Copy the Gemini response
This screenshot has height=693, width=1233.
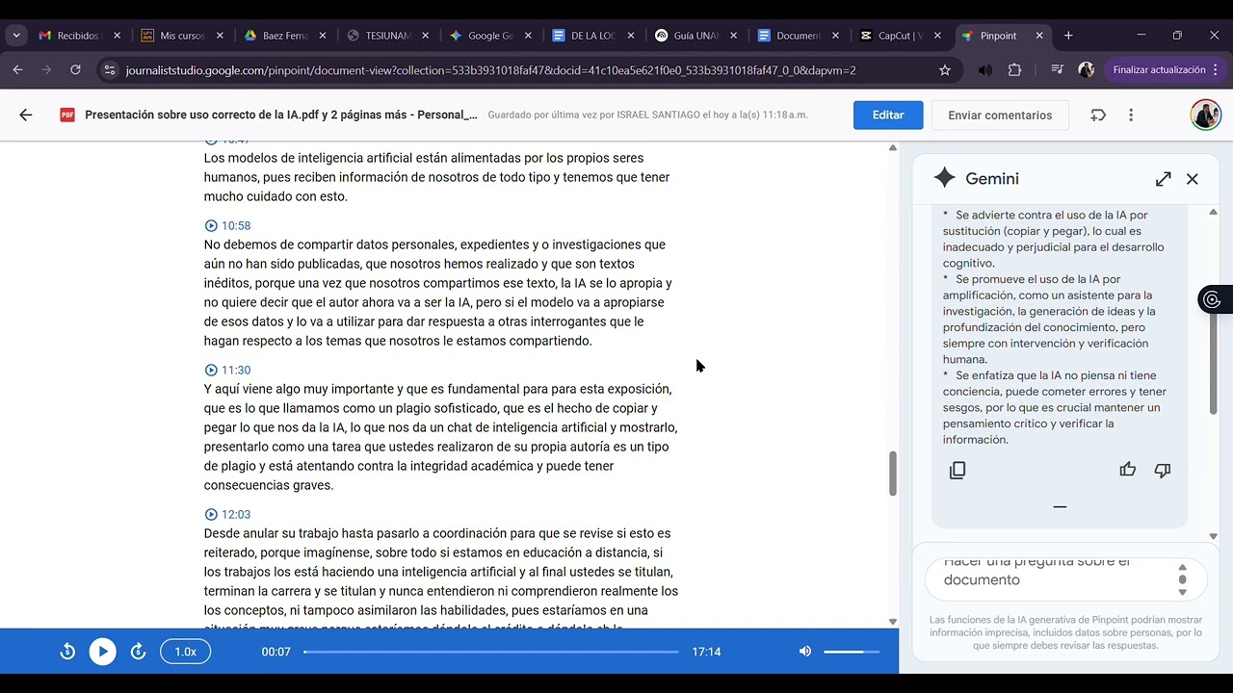tap(958, 470)
